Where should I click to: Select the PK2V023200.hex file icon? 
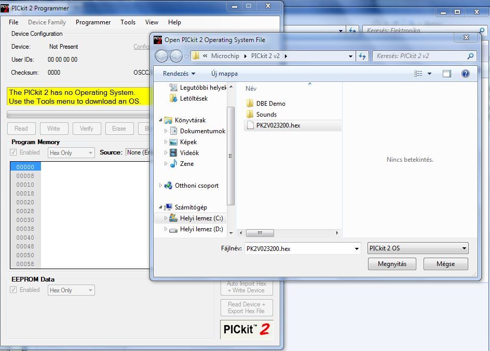click(x=250, y=125)
